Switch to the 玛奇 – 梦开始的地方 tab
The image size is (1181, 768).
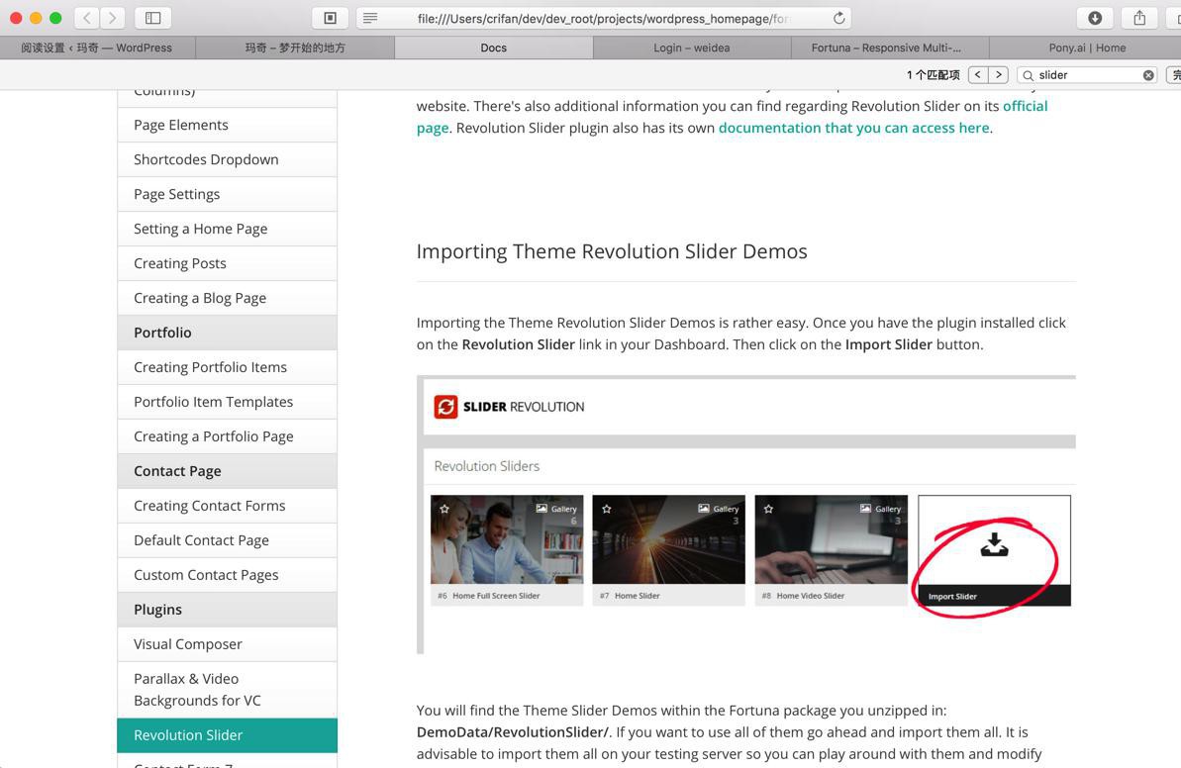coord(295,48)
